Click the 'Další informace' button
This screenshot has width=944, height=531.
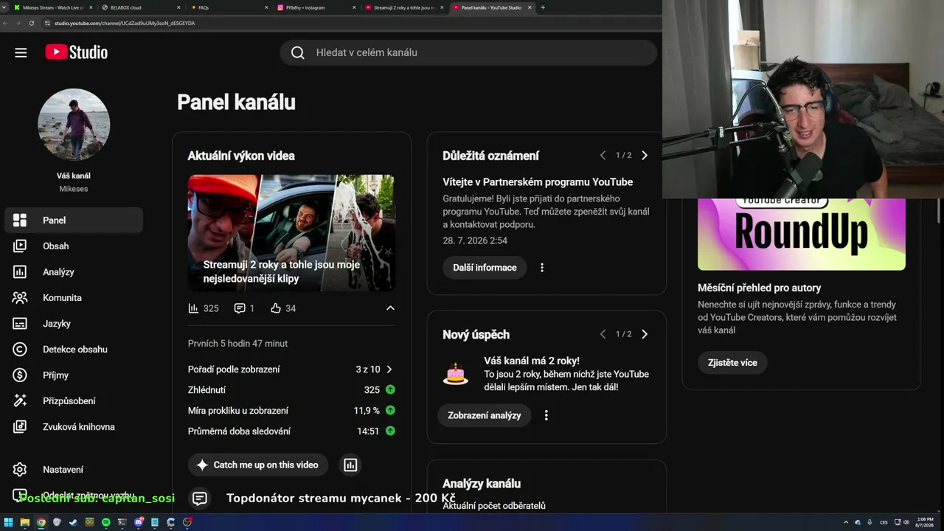tap(485, 268)
